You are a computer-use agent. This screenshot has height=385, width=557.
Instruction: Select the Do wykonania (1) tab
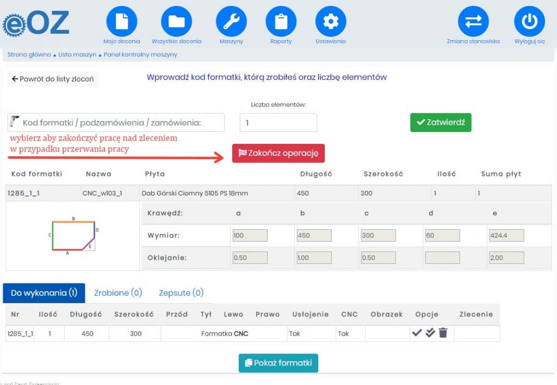44,293
